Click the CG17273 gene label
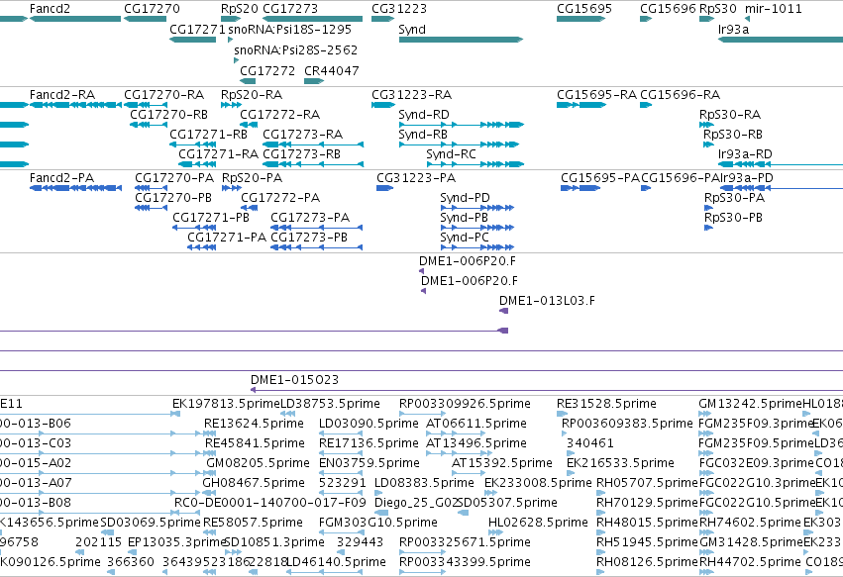Image resolution: width=843 pixels, height=577 pixels. pos(290,9)
